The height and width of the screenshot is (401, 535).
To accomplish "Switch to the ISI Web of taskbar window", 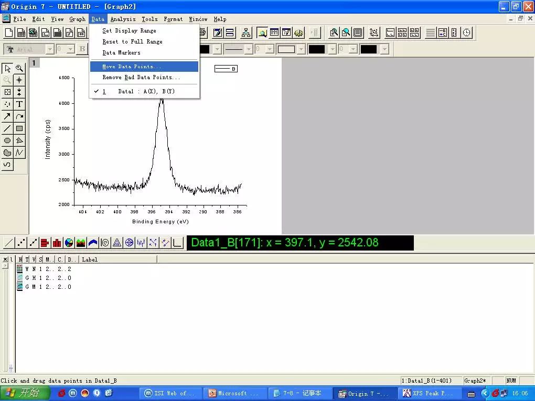I will [x=172, y=394].
